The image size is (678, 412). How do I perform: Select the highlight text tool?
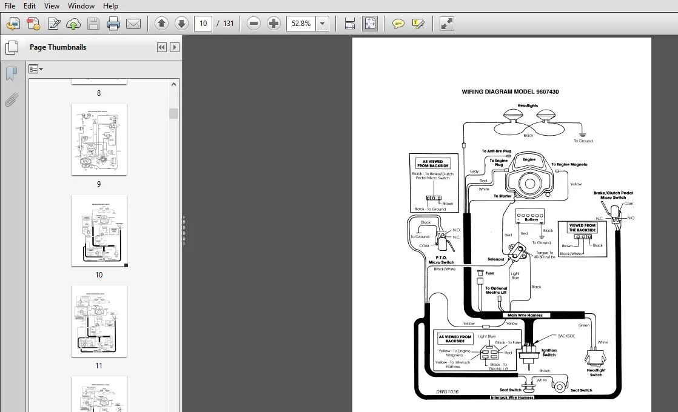418,23
